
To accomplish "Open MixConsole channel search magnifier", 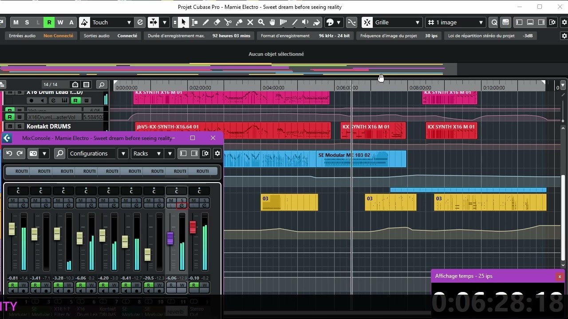I will (x=59, y=153).
